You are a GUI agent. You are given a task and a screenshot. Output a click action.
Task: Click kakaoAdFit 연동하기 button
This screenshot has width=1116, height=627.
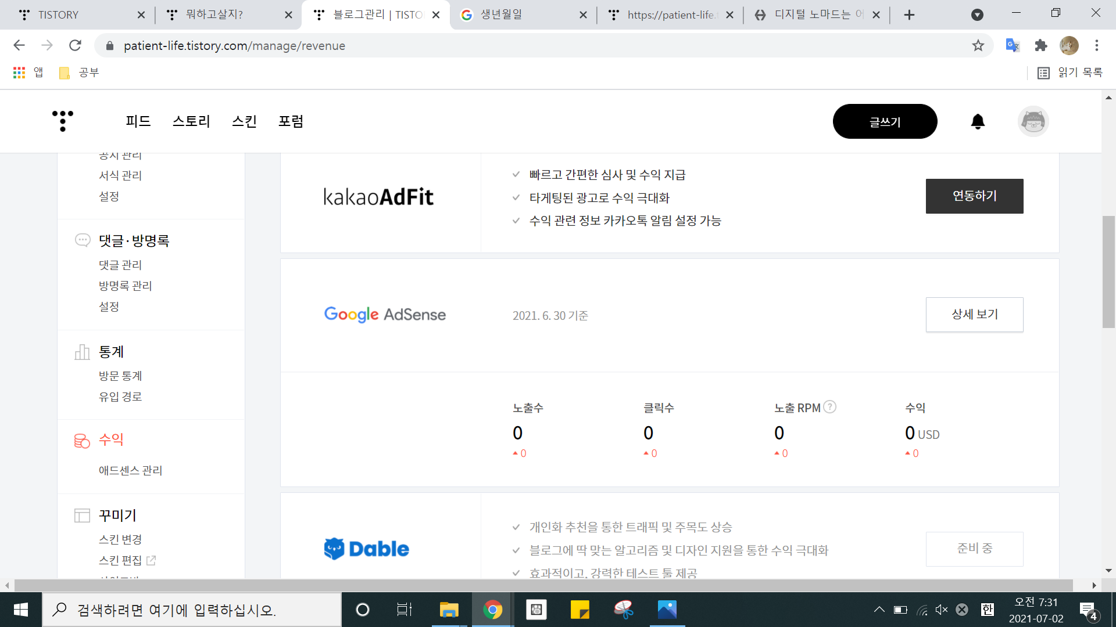click(x=974, y=196)
